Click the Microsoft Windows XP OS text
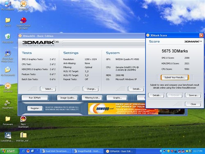 (x=126, y=79)
